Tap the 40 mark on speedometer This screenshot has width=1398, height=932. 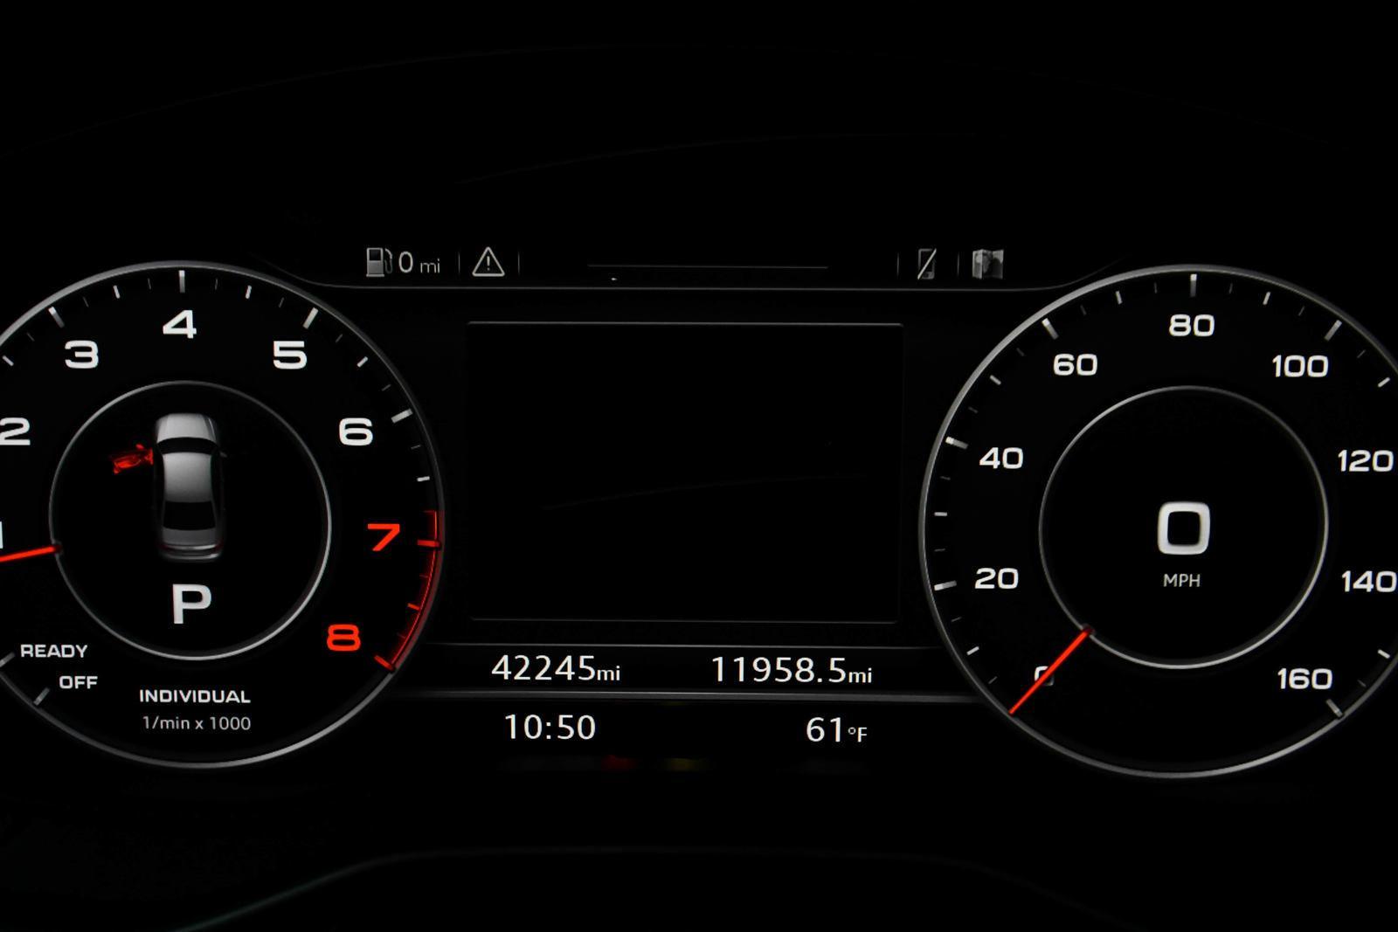(1001, 458)
